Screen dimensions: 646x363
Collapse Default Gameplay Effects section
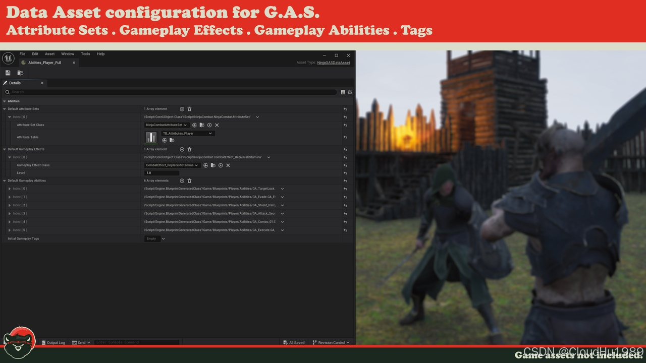[x=5, y=149]
